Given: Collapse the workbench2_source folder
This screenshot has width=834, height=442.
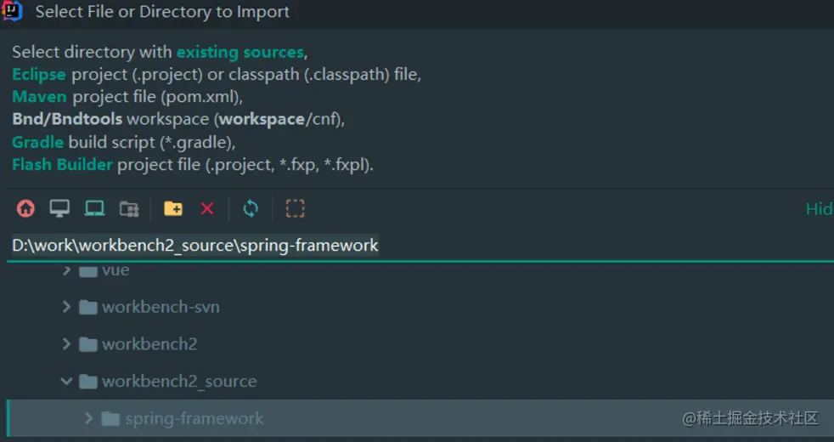Looking at the screenshot, I should [66, 382].
